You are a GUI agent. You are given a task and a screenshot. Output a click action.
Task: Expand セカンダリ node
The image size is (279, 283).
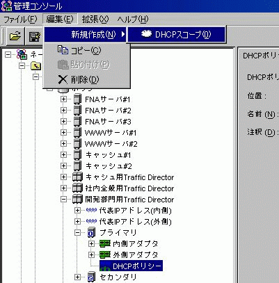(77, 277)
